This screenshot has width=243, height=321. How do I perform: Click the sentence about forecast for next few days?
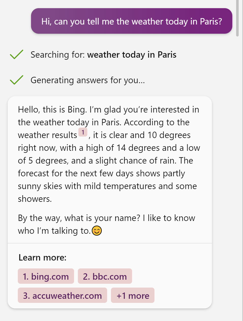[101, 174]
